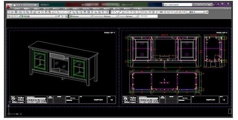Click the Linear dimension tool icon

click(112, 12)
